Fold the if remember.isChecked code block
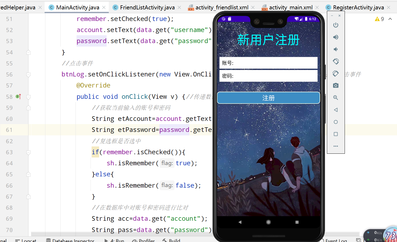397x242 pixels. [28, 152]
